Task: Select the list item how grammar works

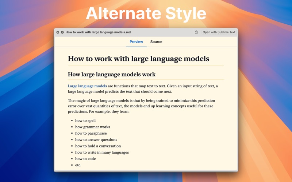Action: click(x=93, y=127)
